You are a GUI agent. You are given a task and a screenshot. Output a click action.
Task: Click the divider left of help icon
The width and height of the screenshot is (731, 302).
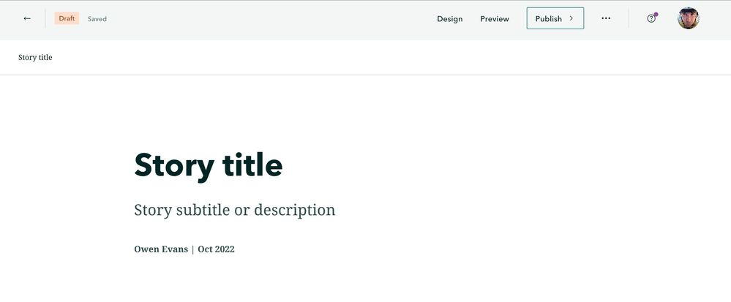coord(629,19)
